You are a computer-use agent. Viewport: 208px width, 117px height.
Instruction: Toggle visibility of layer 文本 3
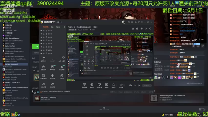coord(41,41)
